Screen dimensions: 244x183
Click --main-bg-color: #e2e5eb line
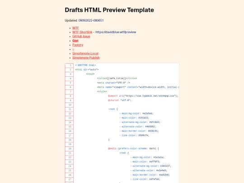tap(136, 113)
